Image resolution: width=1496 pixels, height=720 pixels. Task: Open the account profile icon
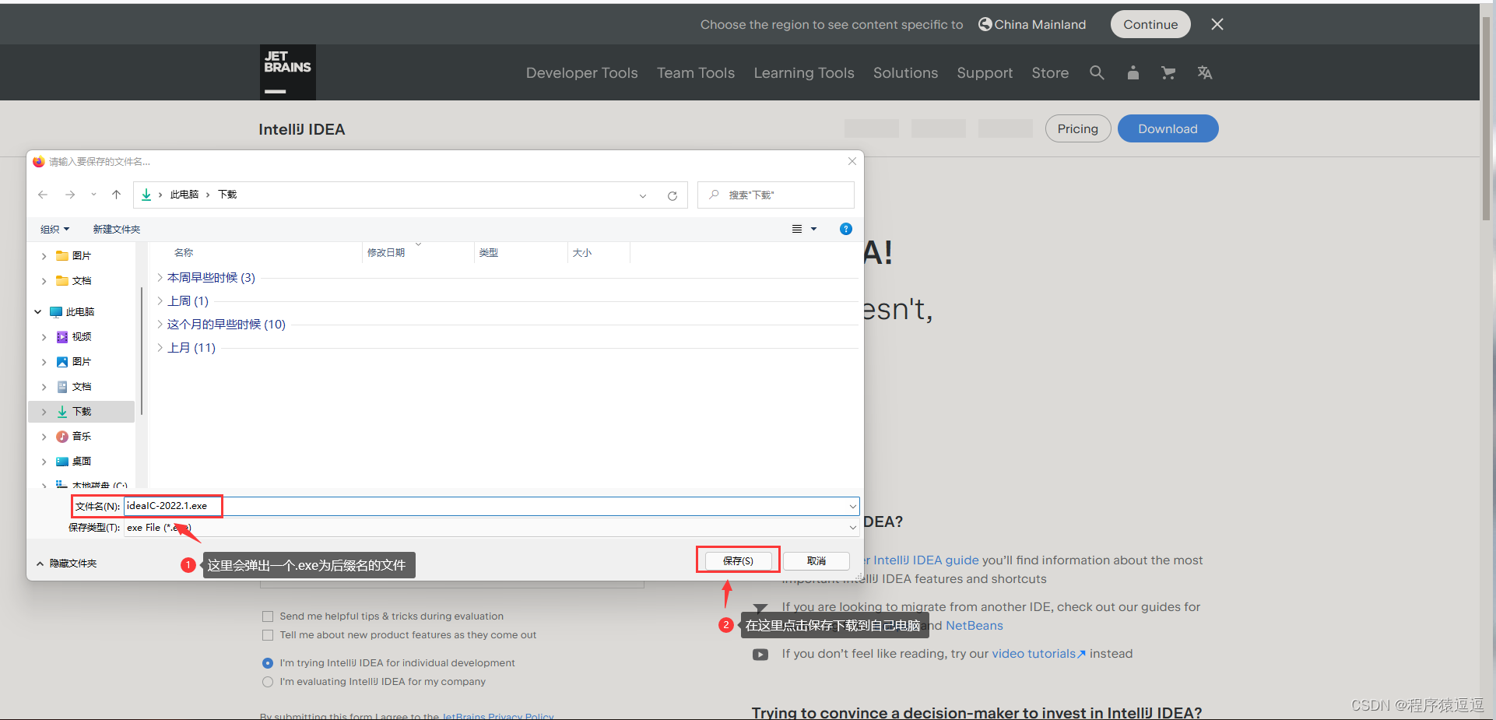1133,72
